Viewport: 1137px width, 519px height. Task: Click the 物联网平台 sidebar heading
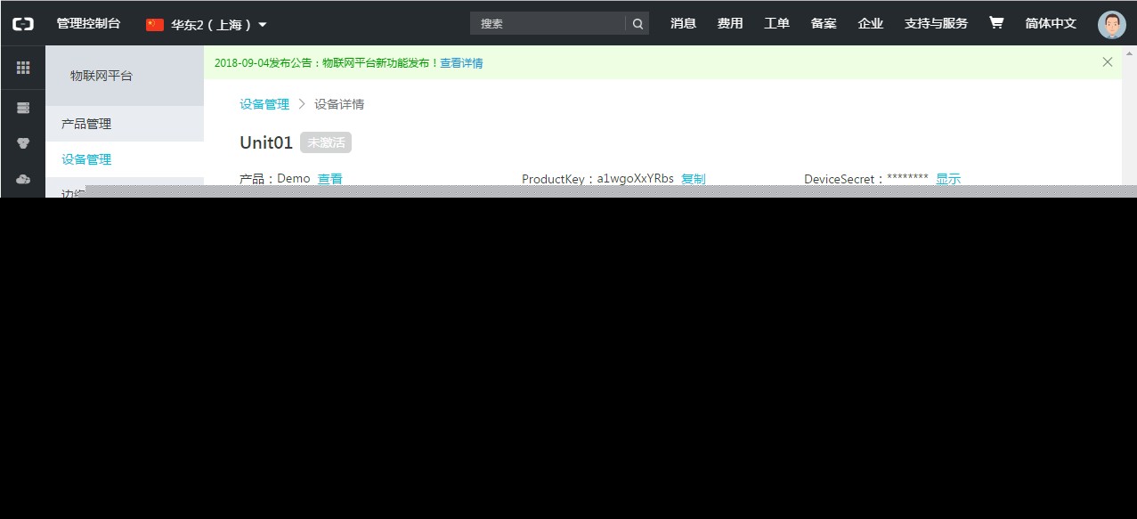coord(102,76)
